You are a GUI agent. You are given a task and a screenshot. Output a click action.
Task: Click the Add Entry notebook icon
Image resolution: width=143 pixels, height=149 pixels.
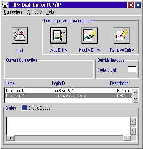point(59,36)
